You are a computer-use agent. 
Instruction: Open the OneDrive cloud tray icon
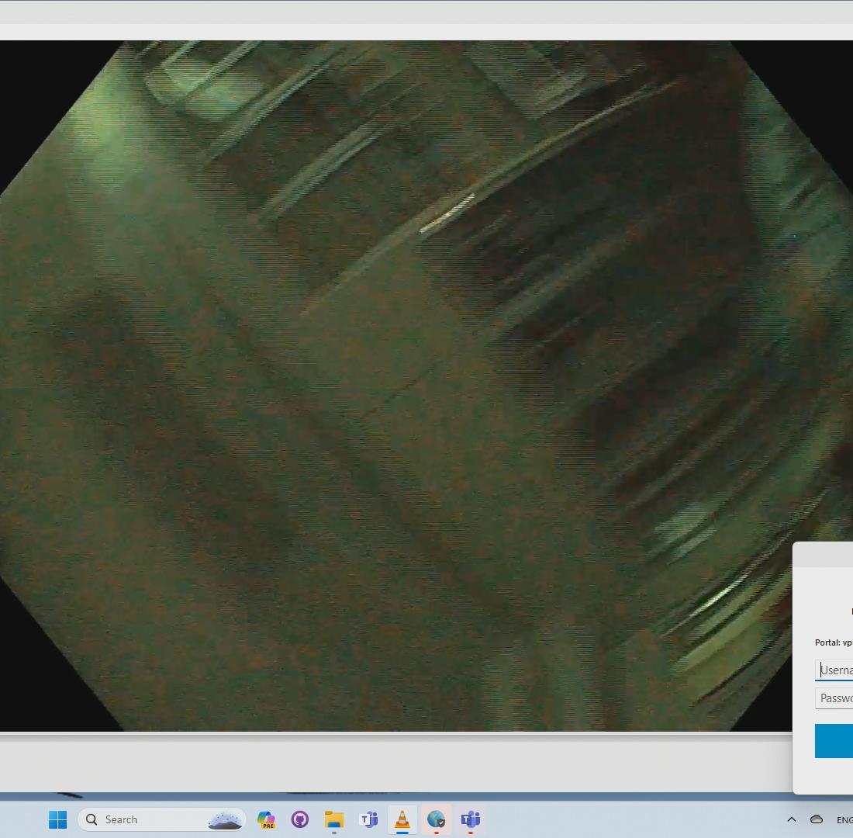[817, 819]
